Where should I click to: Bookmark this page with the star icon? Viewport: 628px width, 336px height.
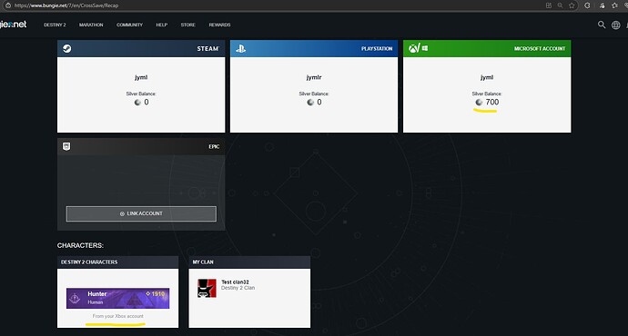click(x=572, y=5)
